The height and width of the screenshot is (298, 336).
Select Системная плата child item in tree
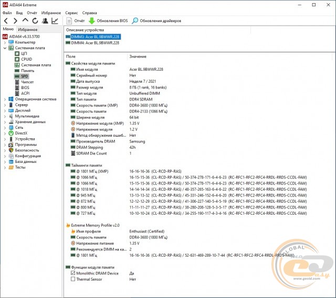[36, 65]
